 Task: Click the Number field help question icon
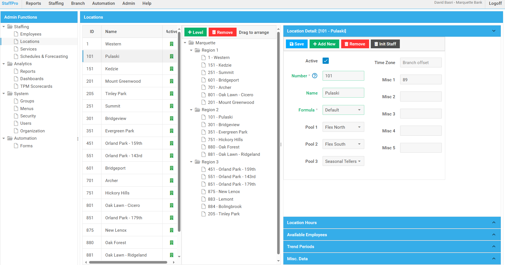click(315, 76)
